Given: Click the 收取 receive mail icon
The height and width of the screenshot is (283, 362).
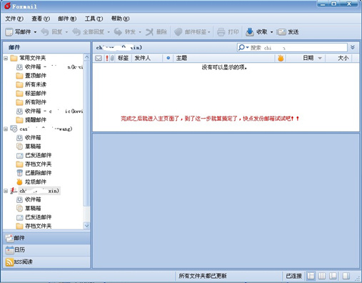Looking at the screenshot, I should [x=250, y=32].
